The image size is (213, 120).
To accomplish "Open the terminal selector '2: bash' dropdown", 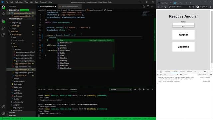I will (x=120, y=90).
